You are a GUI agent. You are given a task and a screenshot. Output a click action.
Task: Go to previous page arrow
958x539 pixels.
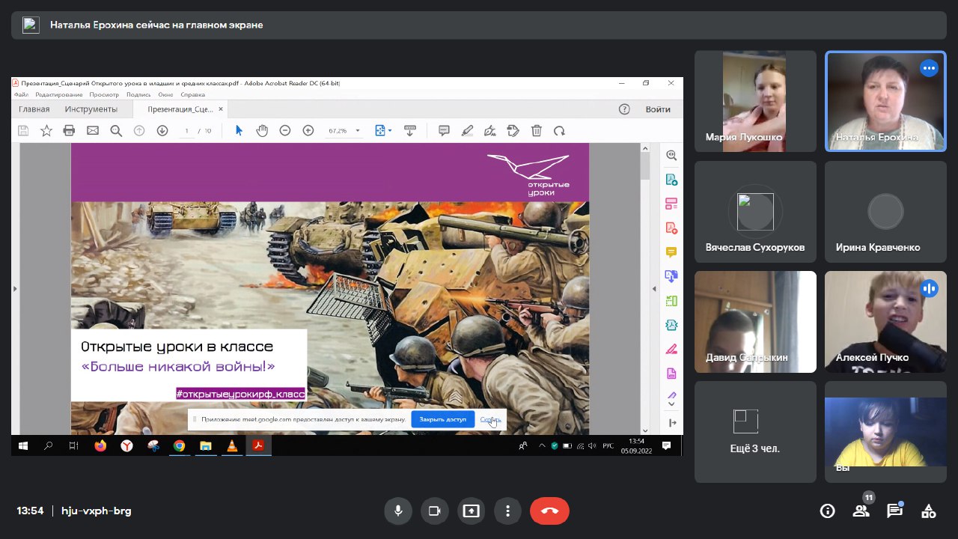138,130
